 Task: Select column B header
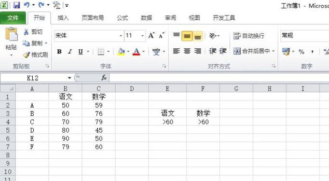click(x=66, y=89)
